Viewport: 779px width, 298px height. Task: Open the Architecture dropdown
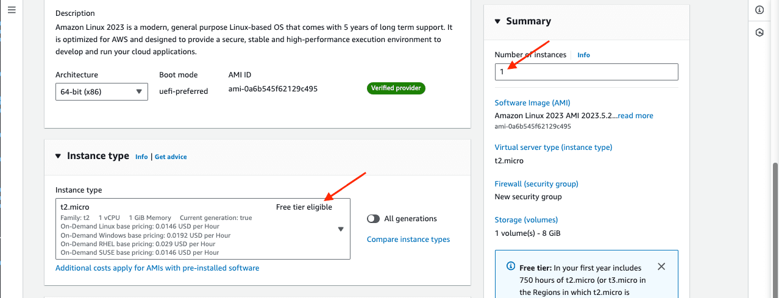(101, 91)
